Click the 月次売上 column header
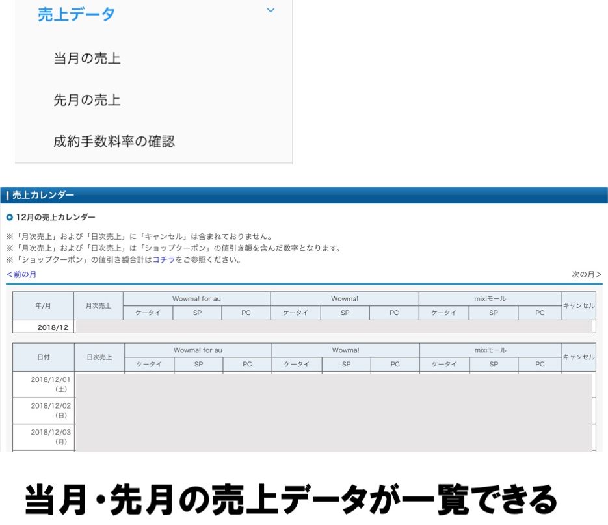Viewport: 608px width, 525px height. click(x=99, y=305)
